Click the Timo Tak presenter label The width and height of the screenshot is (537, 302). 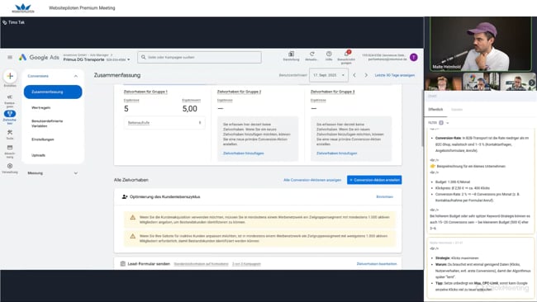tap(14, 22)
